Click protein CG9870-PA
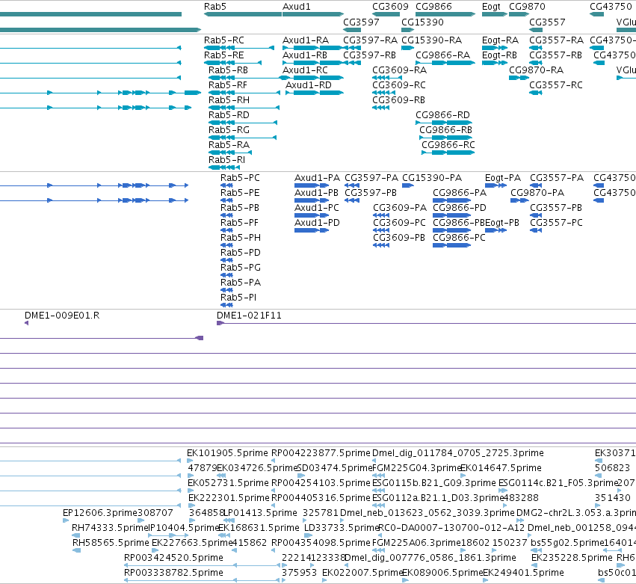 tap(537, 193)
